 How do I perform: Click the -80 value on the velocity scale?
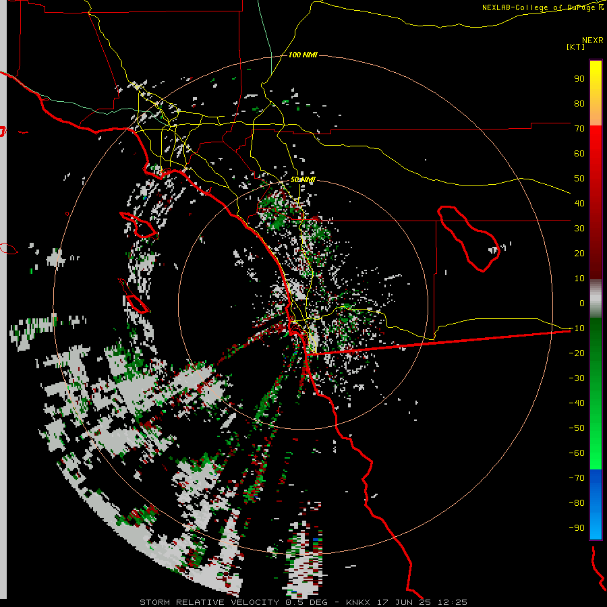click(577, 503)
